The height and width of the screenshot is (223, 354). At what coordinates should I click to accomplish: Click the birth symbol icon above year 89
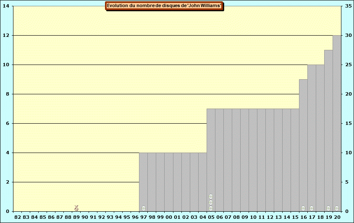tap(76, 208)
